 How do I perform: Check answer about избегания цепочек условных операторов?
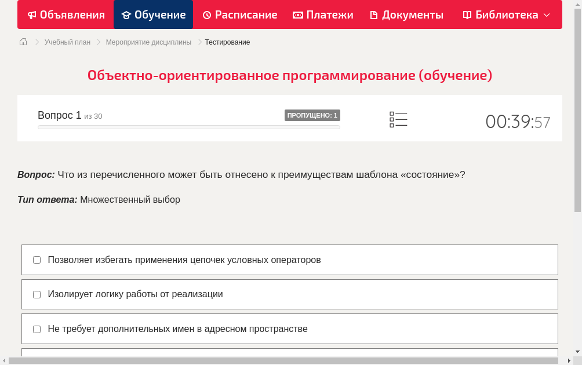coord(37,260)
